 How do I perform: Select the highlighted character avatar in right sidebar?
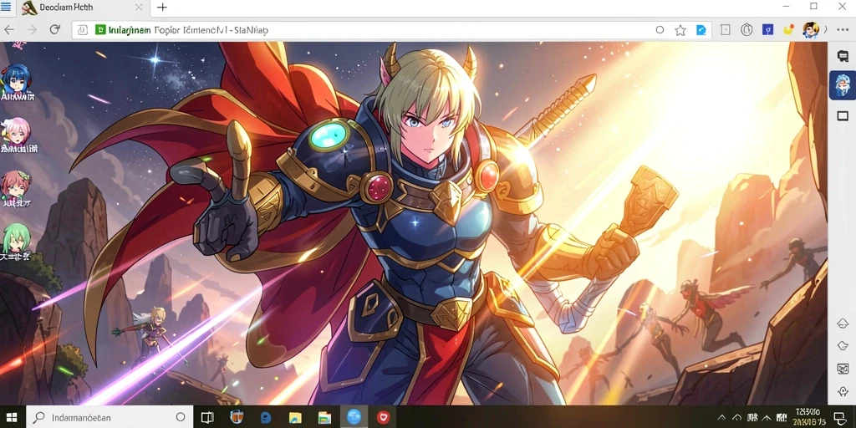(x=843, y=85)
